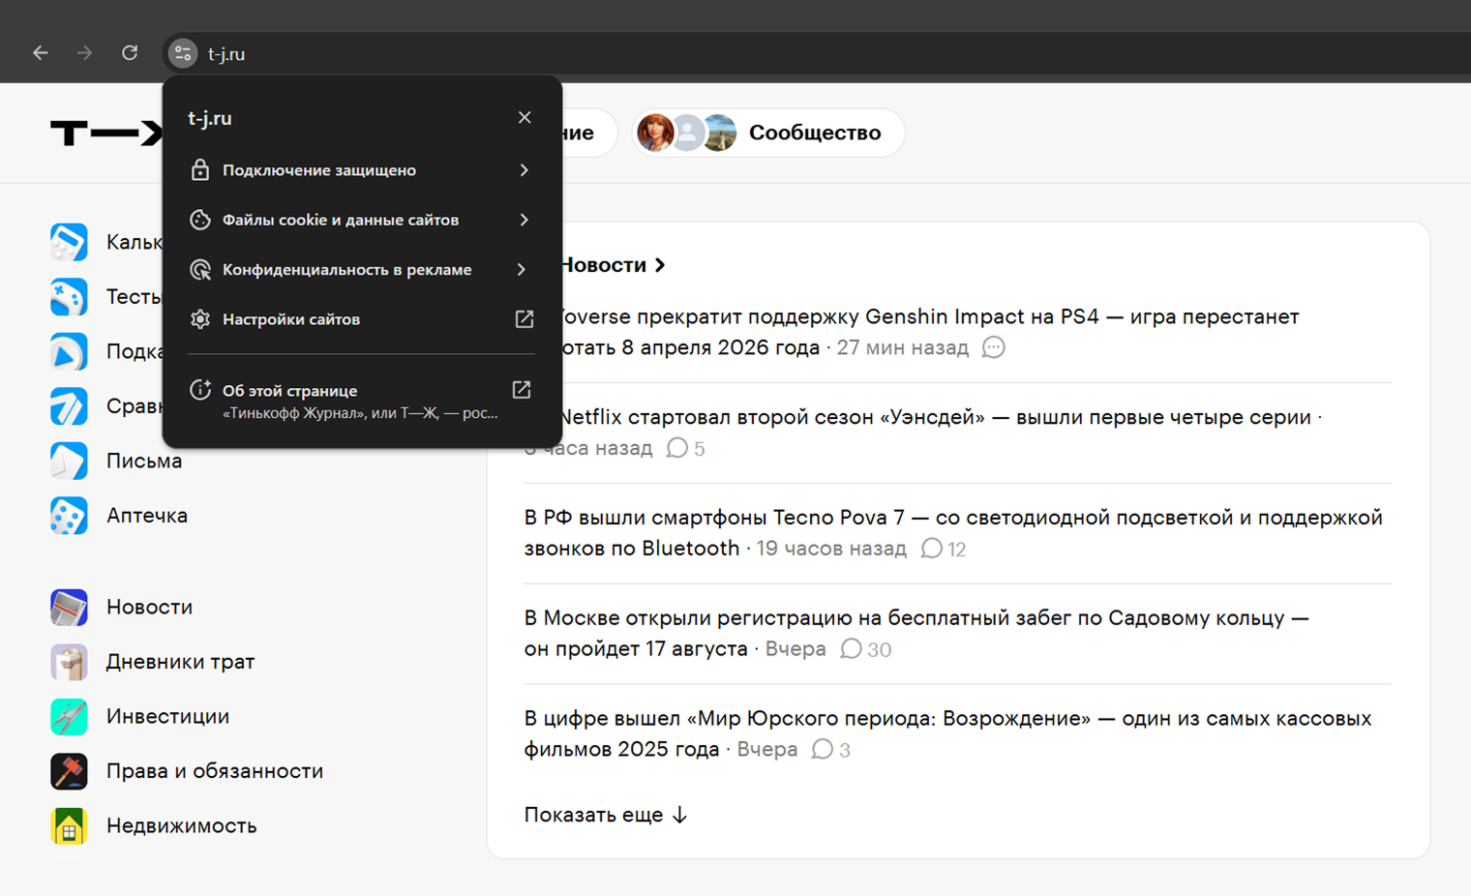This screenshot has height=896, width=1471.
Task: Click the 'Недвижимость' house icon
Action: tap(69, 825)
